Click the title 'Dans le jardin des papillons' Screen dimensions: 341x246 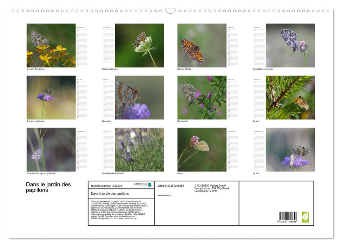(48, 187)
